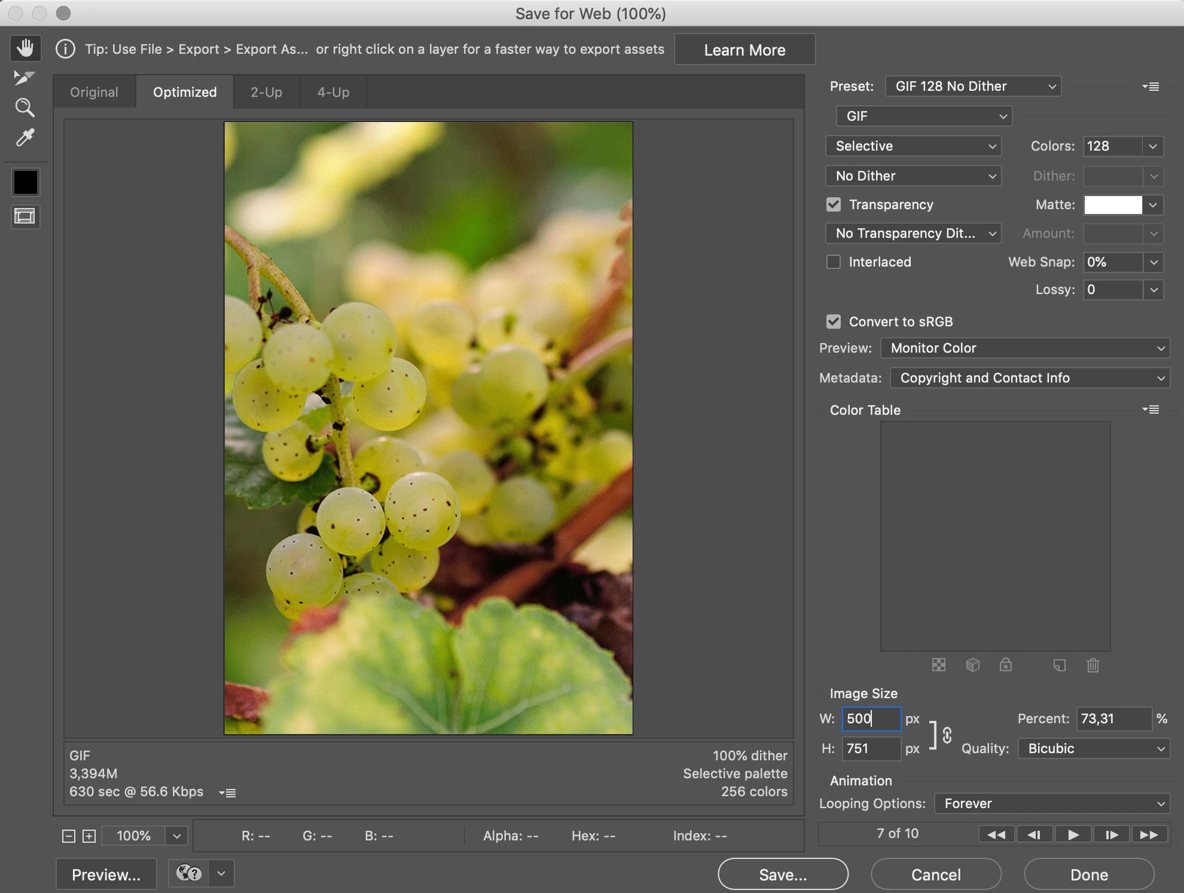
Task: Click the Color Table trash icon
Action: [x=1093, y=665]
